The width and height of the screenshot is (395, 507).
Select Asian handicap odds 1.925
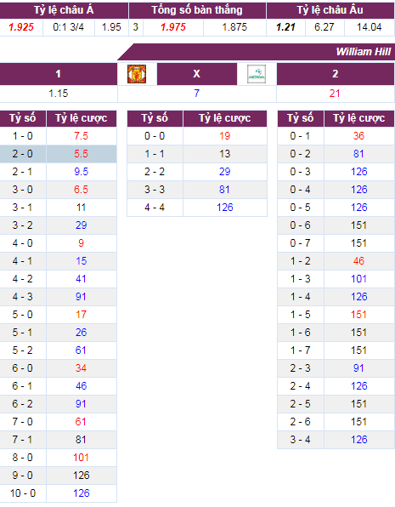[x=21, y=27]
